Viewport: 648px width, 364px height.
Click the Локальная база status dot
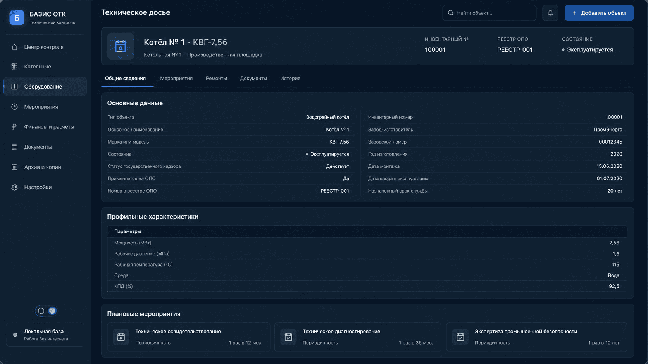point(15,335)
